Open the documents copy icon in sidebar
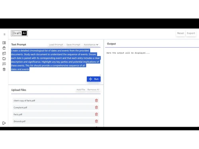The height and width of the screenshot is (149, 199). 4,53
